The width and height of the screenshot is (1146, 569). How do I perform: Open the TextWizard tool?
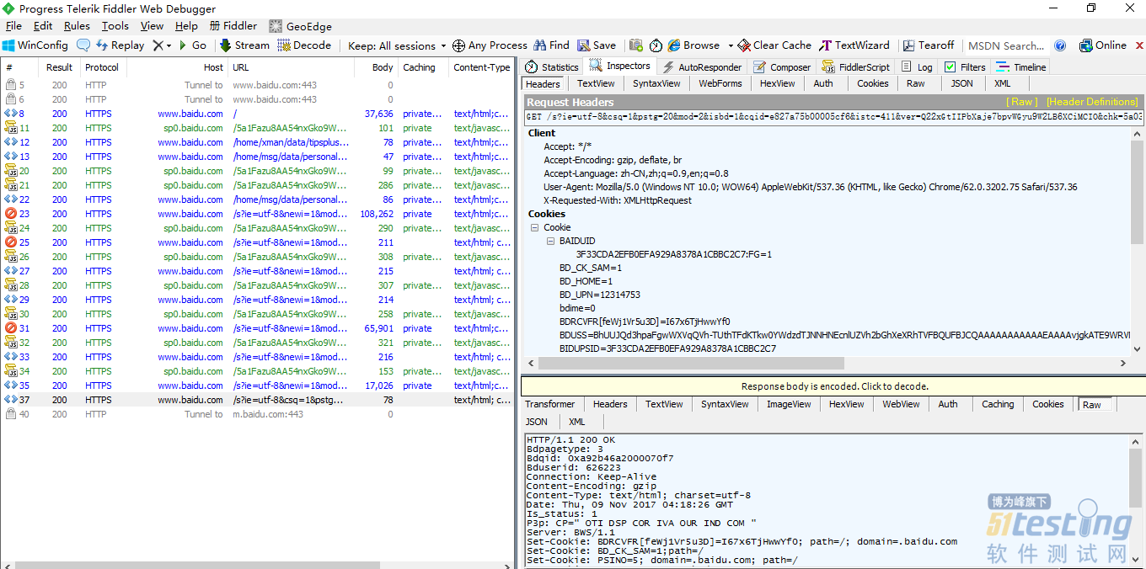(x=854, y=45)
